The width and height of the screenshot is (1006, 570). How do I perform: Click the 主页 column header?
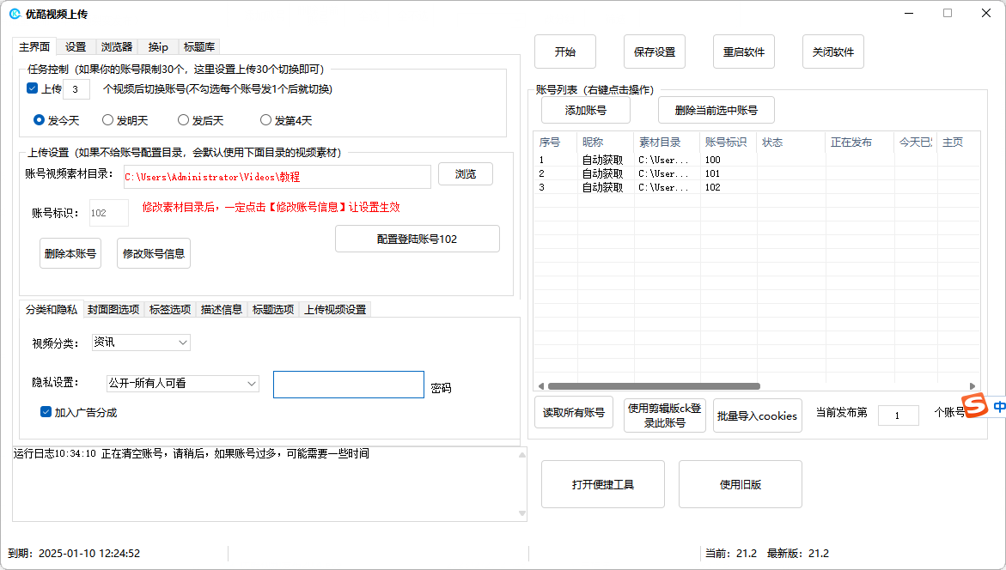959,142
